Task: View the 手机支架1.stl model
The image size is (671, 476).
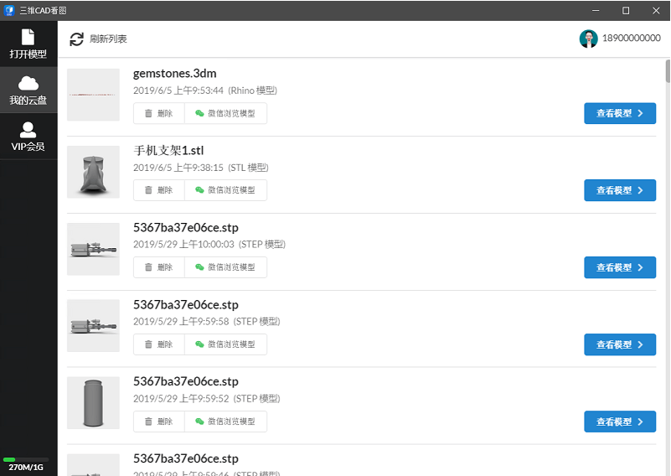Action: click(x=619, y=190)
